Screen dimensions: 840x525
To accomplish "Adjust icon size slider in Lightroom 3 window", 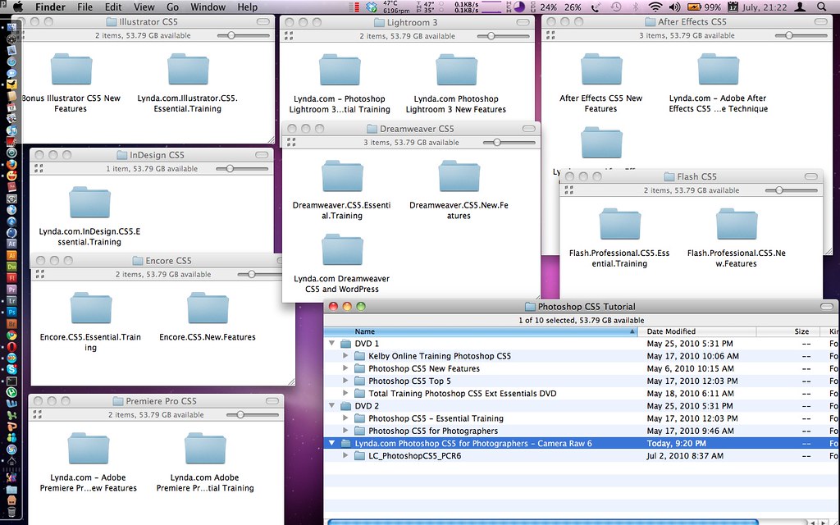I will point(491,36).
